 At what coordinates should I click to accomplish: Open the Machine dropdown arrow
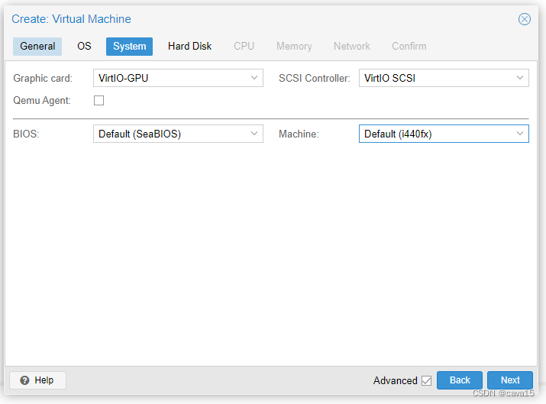pyautogui.click(x=520, y=134)
